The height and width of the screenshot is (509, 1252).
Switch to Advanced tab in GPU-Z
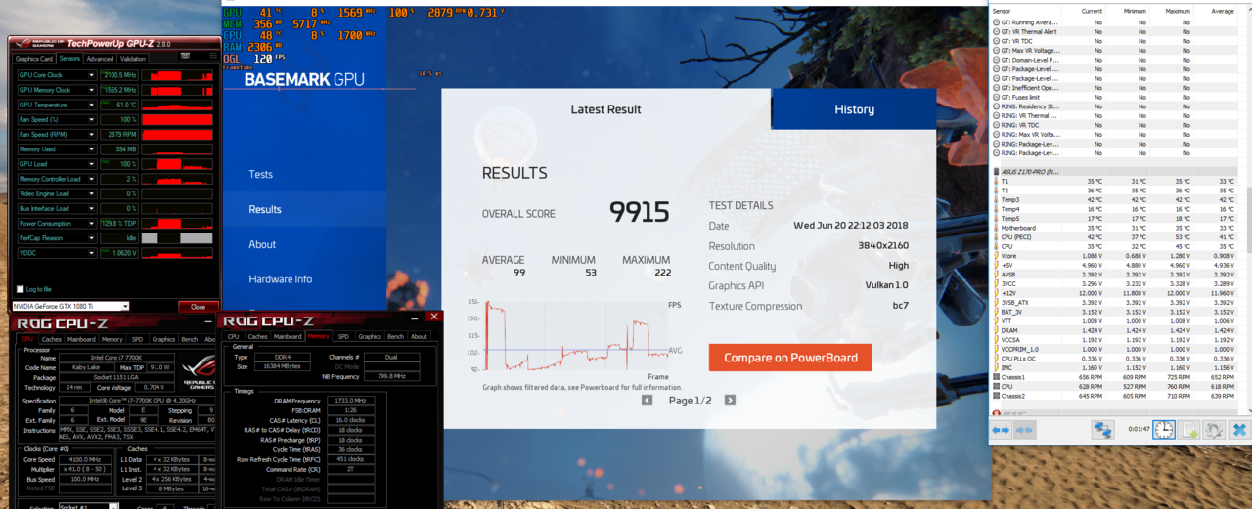coord(100,59)
